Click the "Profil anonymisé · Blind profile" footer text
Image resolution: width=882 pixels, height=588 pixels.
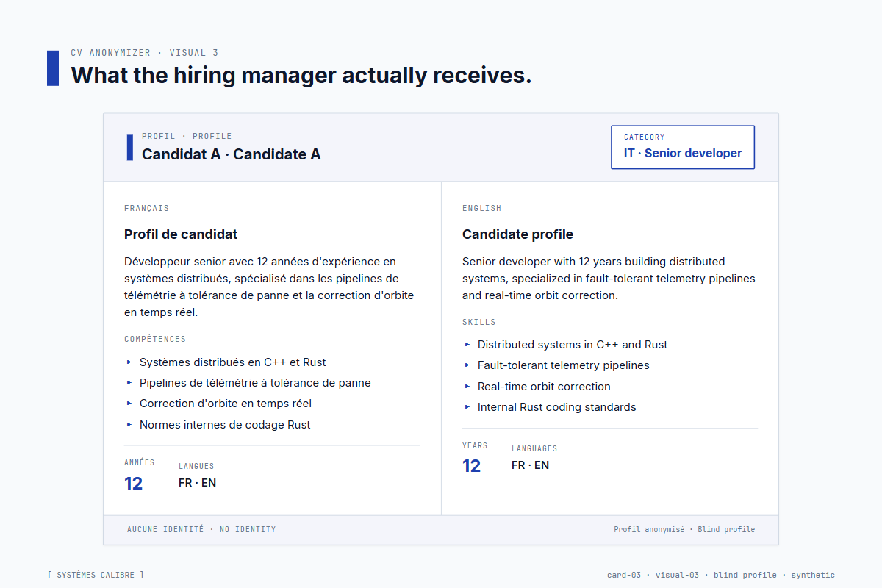pos(684,529)
